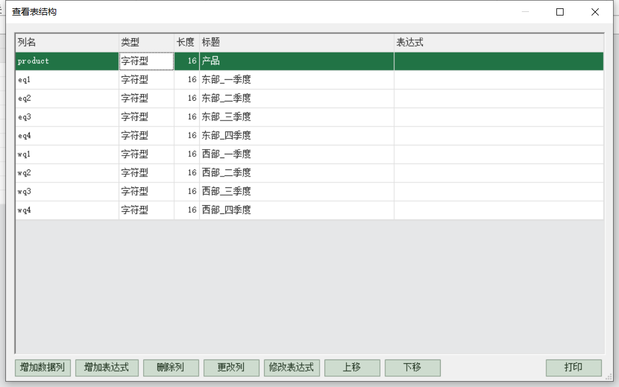Click the 表达式 column header
Viewport: 619px width, 387px height.
point(499,42)
